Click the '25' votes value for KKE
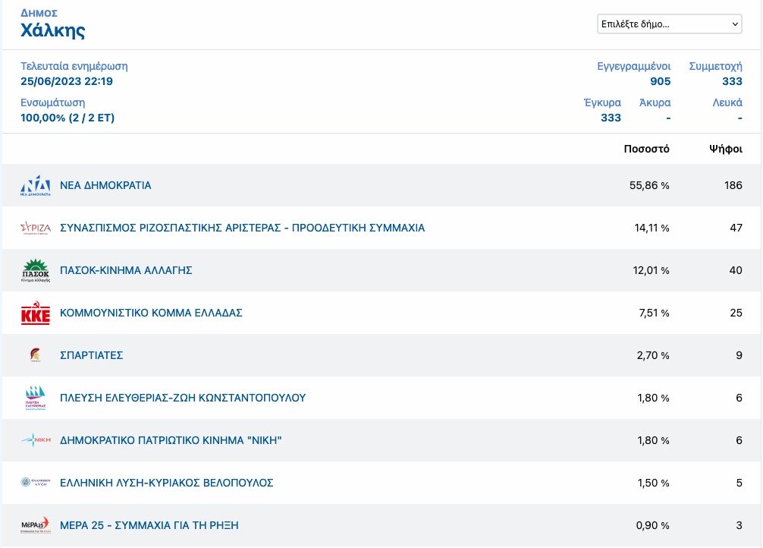 (736, 313)
